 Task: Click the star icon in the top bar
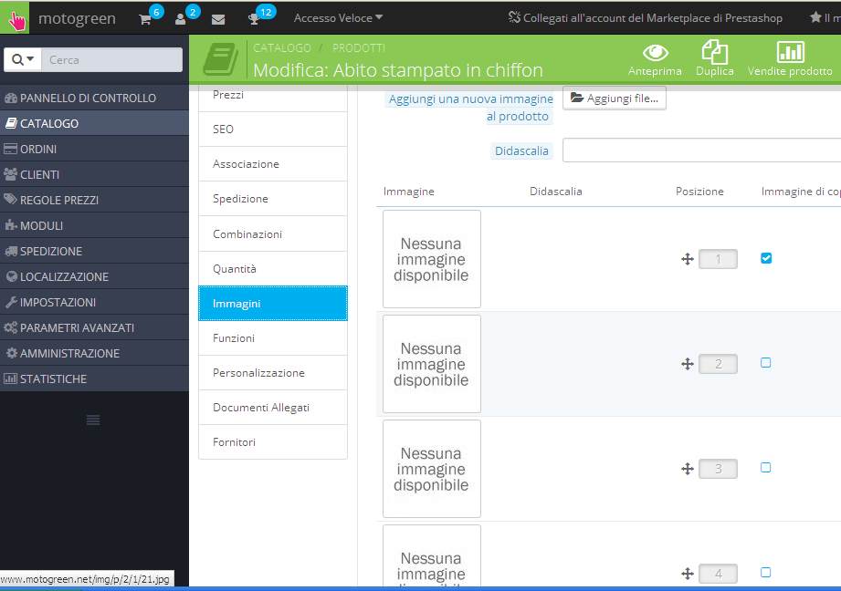[x=815, y=17]
